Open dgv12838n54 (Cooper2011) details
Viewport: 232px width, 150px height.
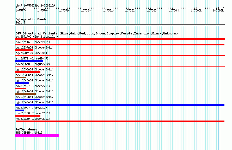[34, 69]
